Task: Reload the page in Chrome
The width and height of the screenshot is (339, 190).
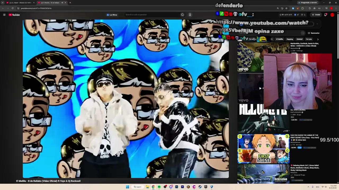Action: point(12,8)
